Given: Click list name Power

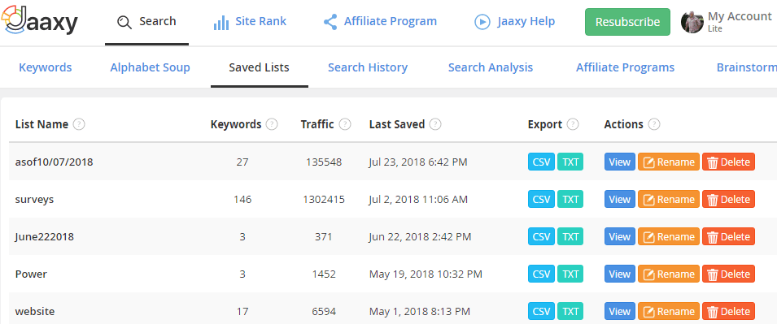Looking at the screenshot, I should (x=31, y=274).
